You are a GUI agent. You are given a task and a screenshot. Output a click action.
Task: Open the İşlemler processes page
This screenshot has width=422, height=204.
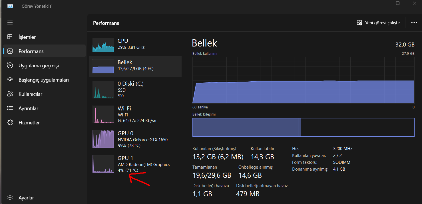click(27, 37)
